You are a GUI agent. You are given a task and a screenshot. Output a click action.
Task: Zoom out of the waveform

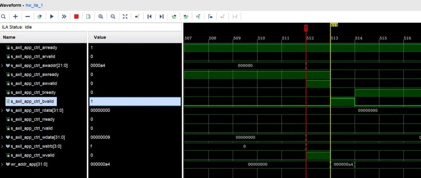[113, 16]
